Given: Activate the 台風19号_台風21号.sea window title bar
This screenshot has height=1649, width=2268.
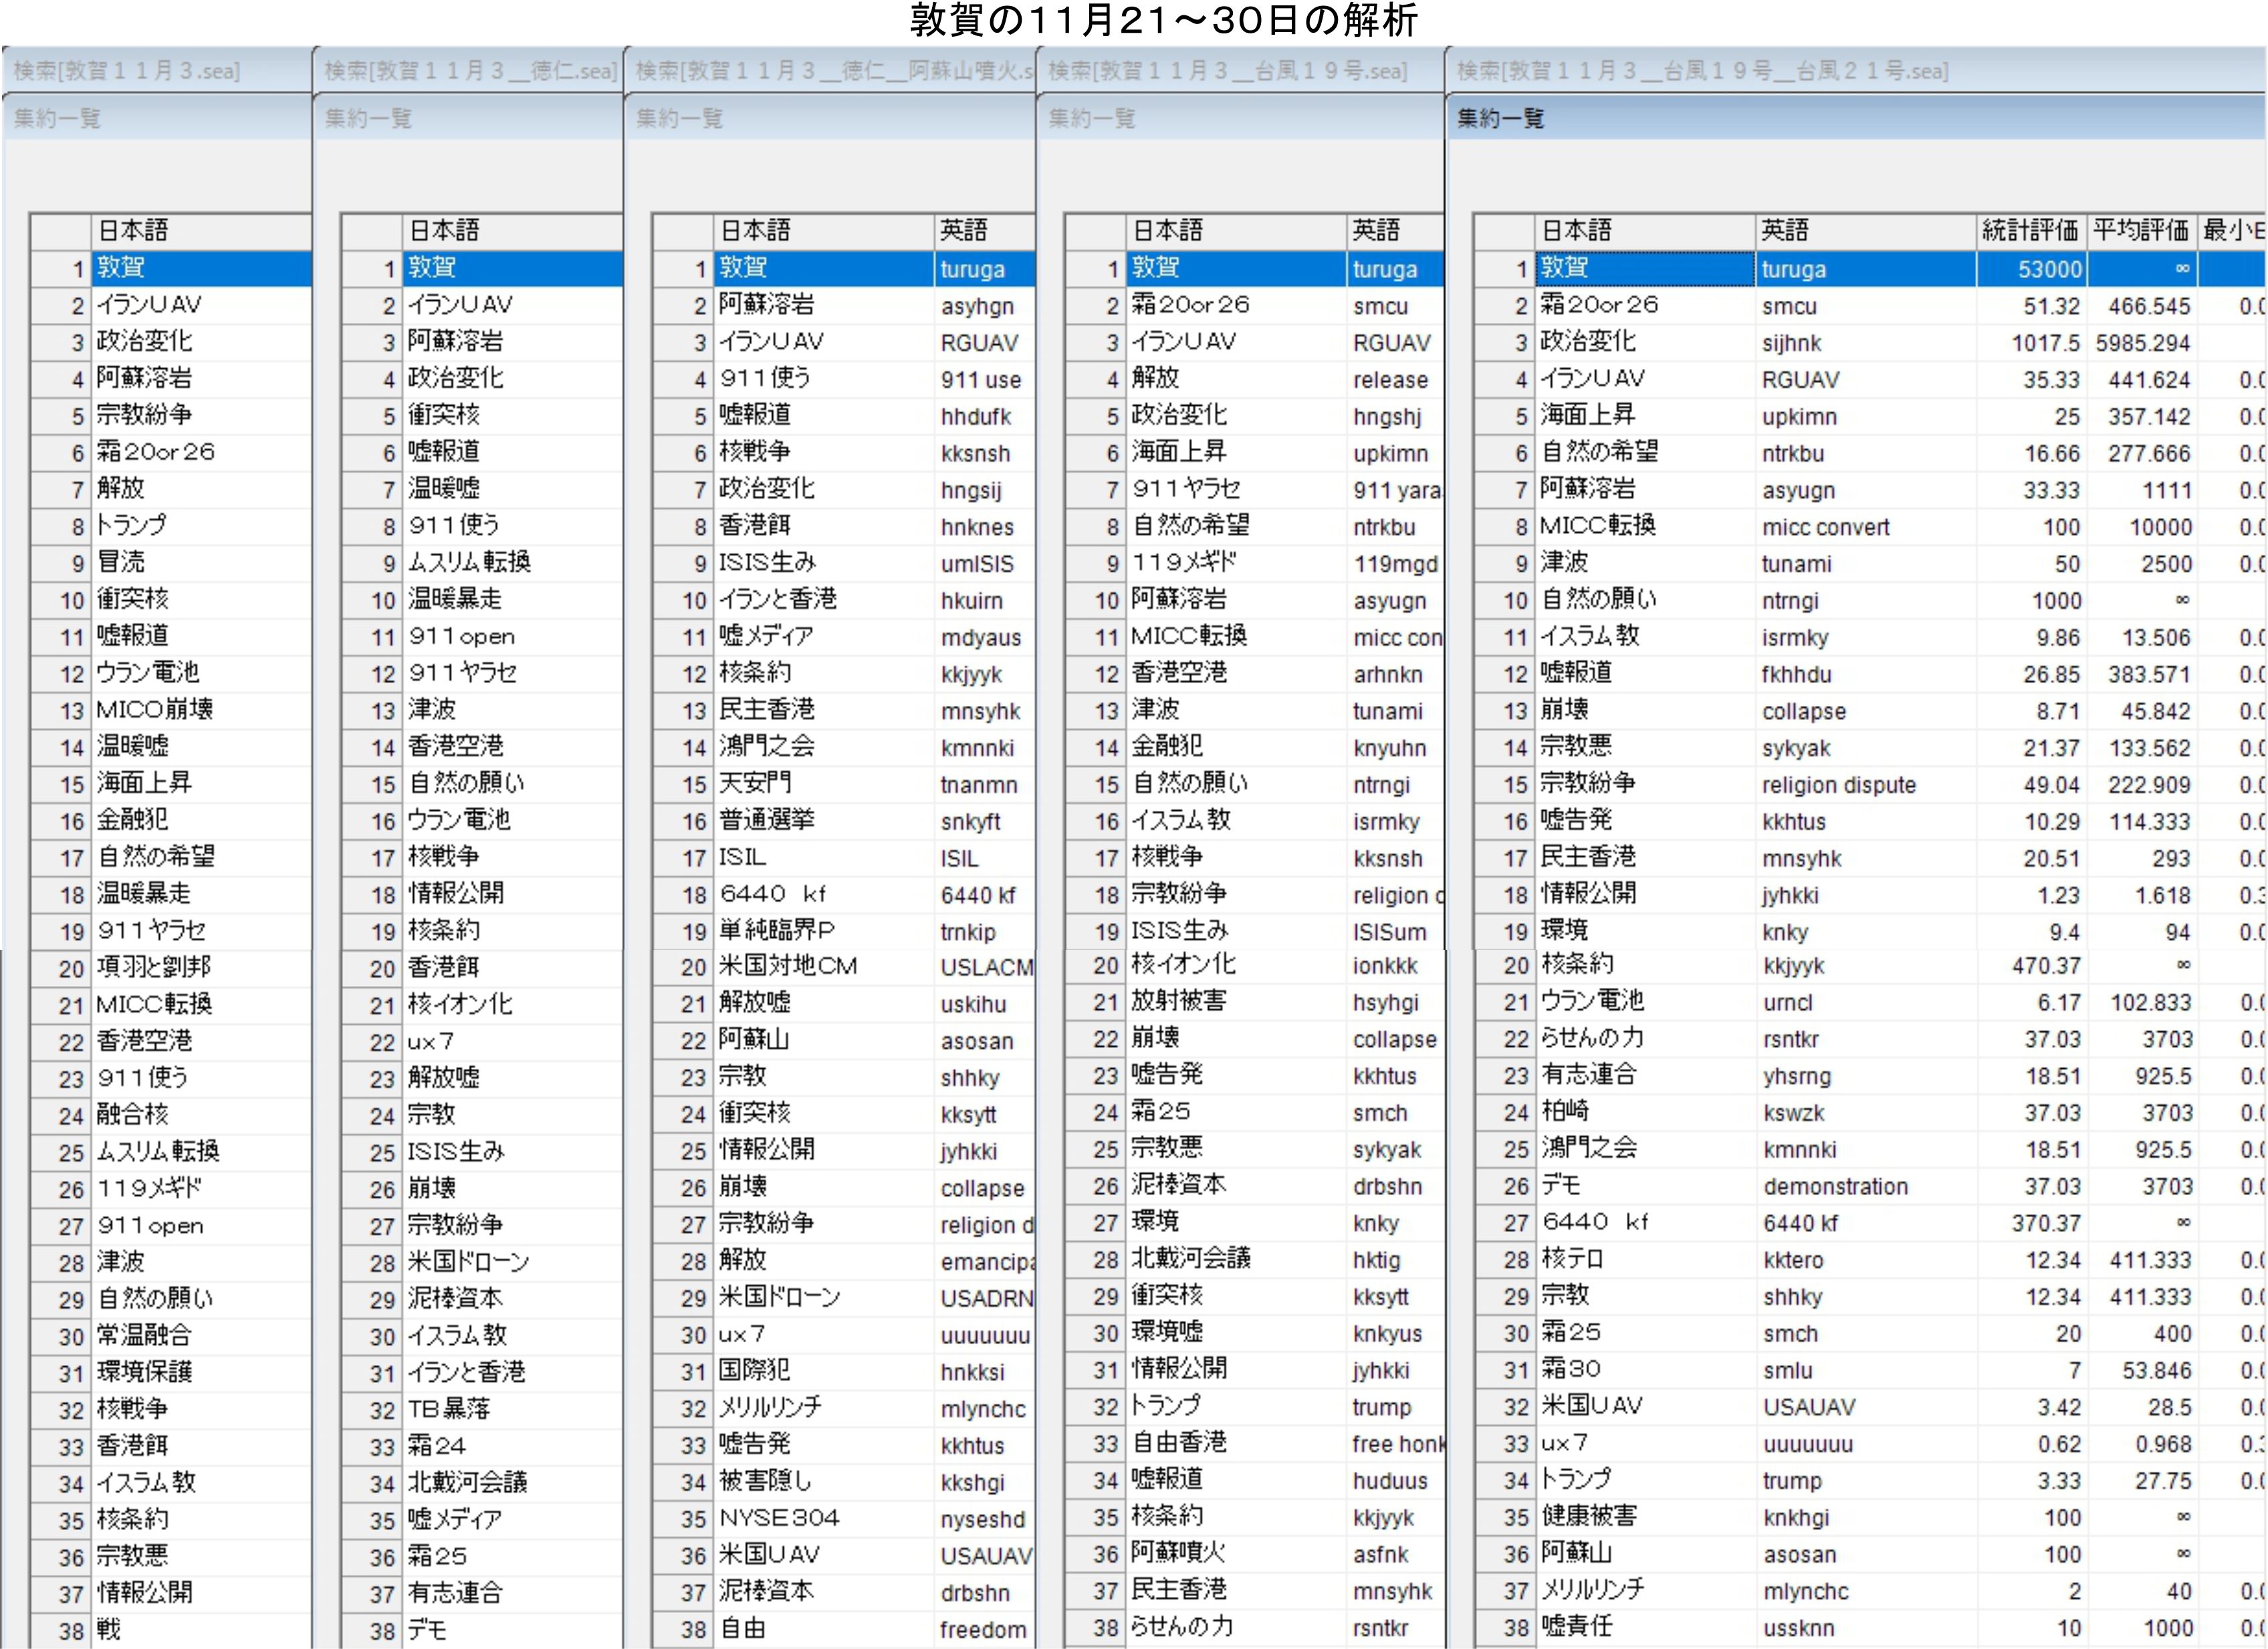Looking at the screenshot, I should click(x=1702, y=71).
